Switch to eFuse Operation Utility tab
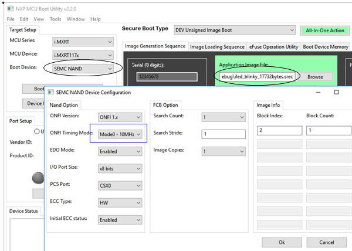Screen dimensions: 352x251 pyautogui.click(x=273, y=47)
